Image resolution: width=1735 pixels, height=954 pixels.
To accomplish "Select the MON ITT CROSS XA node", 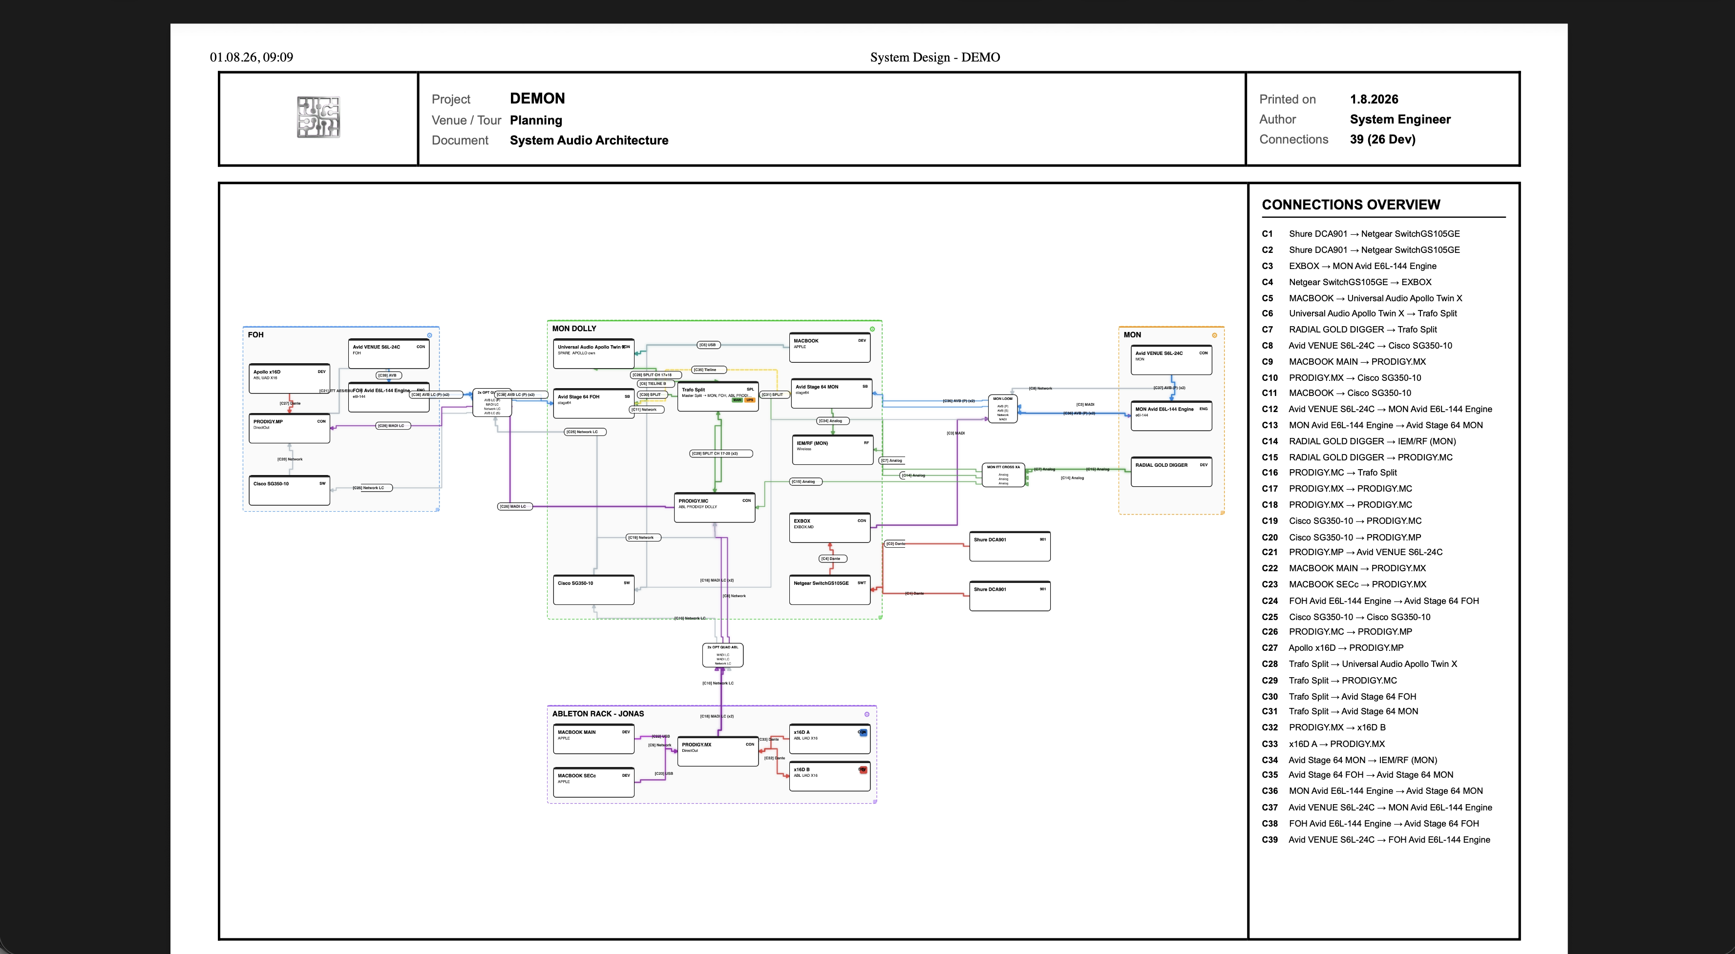I will (1003, 475).
